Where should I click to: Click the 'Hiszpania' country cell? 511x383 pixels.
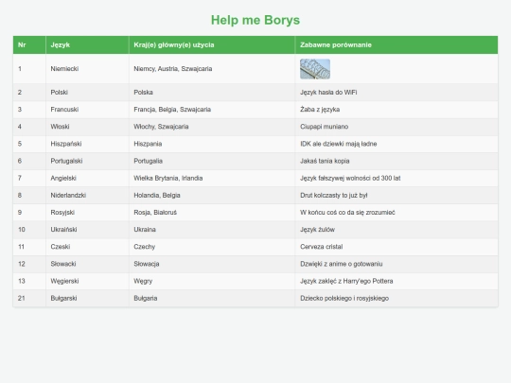tap(212, 144)
